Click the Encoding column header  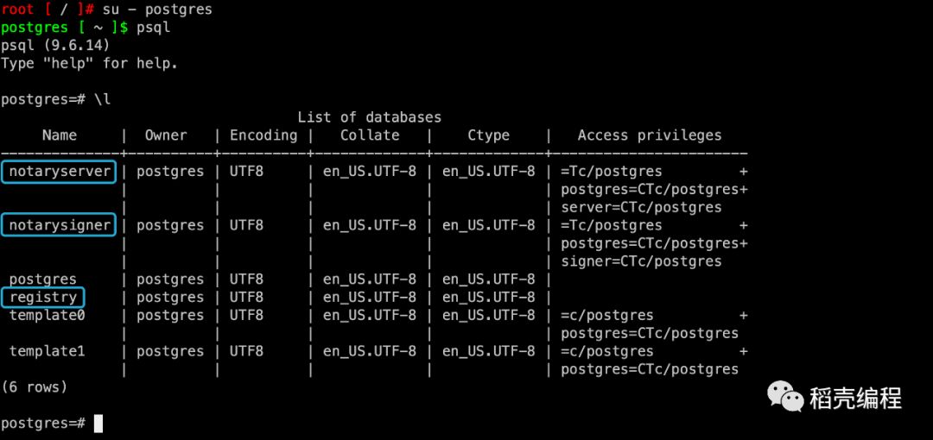coord(263,135)
